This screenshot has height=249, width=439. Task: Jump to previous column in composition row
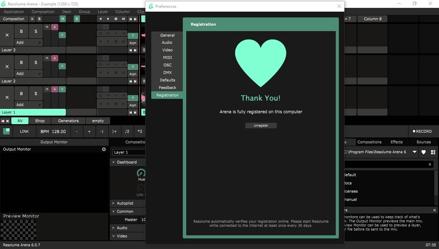click(130, 19)
